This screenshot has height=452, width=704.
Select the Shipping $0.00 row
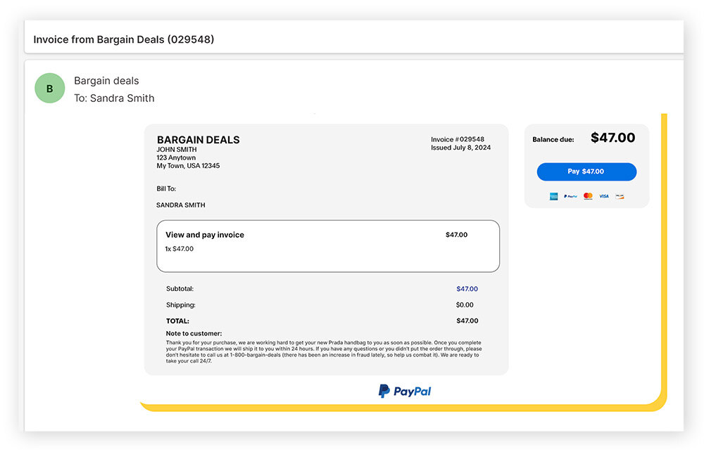[180, 304]
